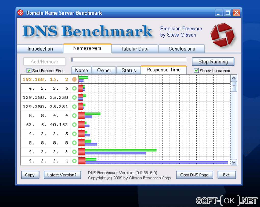Click the status ring for 62.6.40.162
Viewport: 260px width, 207px height.
(x=74, y=125)
